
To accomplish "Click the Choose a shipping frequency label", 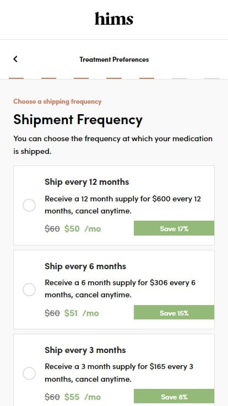I will [57, 101].
